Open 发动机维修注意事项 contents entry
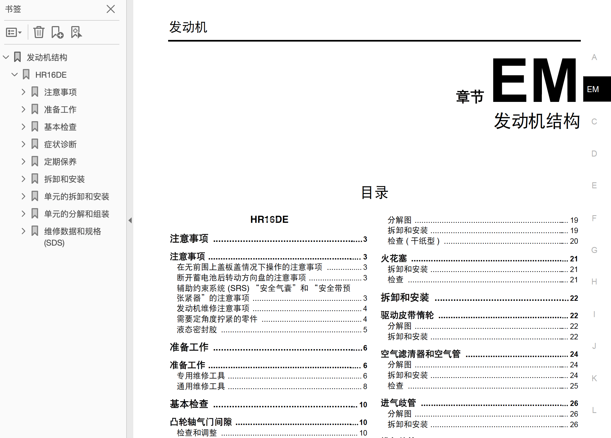Image resolution: width=611 pixels, height=438 pixels. pyautogui.click(x=272, y=308)
